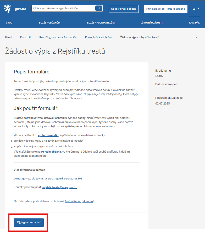This screenshot has height=232, width=205.
Task: Select KAM DÁL menu item
Action: coord(194,23)
